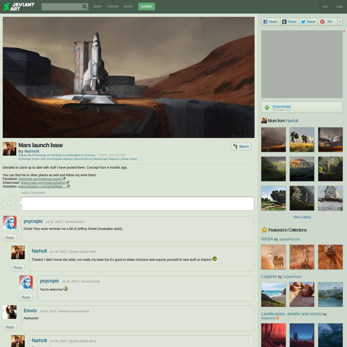347x347 pixels.
Task: Open the Artstation profile link
Action: (42, 186)
